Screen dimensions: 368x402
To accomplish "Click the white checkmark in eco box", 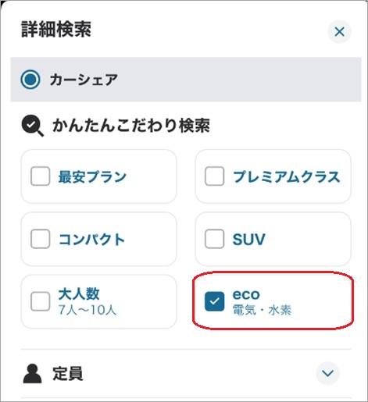I will coord(214,301).
